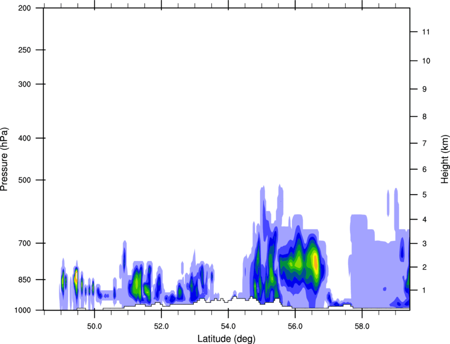Viewport: 450px width, 344px height.
Task: Click the 'Height (km)' axis title
Action: coord(445,159)
